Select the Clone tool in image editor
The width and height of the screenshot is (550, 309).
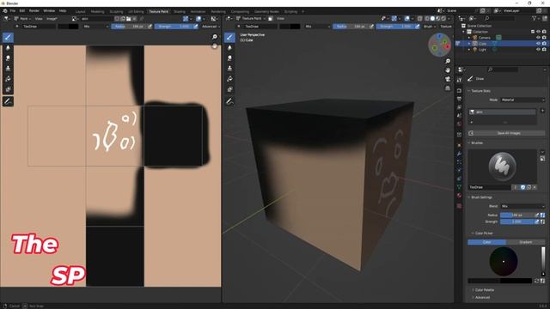click(x=8, y=69)
